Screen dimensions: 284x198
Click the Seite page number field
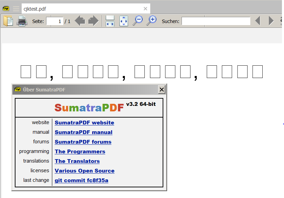tap(55, 21)
